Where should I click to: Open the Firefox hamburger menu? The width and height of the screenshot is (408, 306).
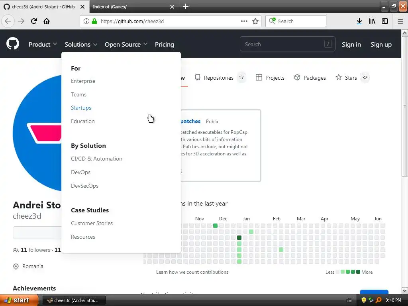[400, 21]
